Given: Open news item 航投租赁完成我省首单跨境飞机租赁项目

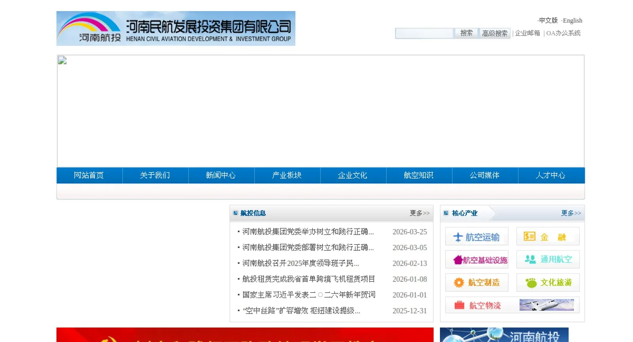Looking at the screenshot, I should pos(309,279).
